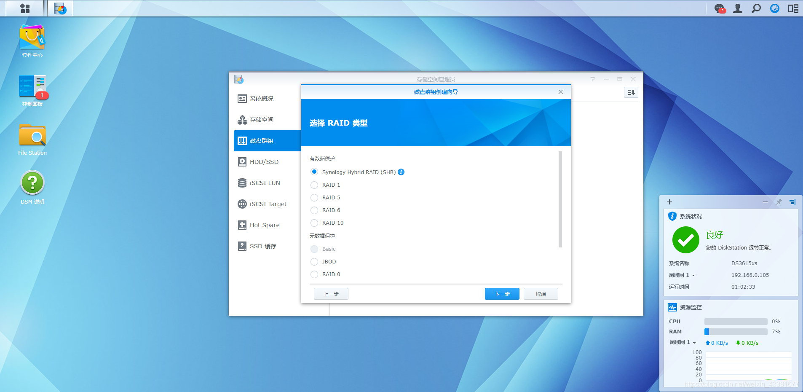Pick the RAID 6 radio button
Viewport: 803px width, 392px height.
(314, 210)
